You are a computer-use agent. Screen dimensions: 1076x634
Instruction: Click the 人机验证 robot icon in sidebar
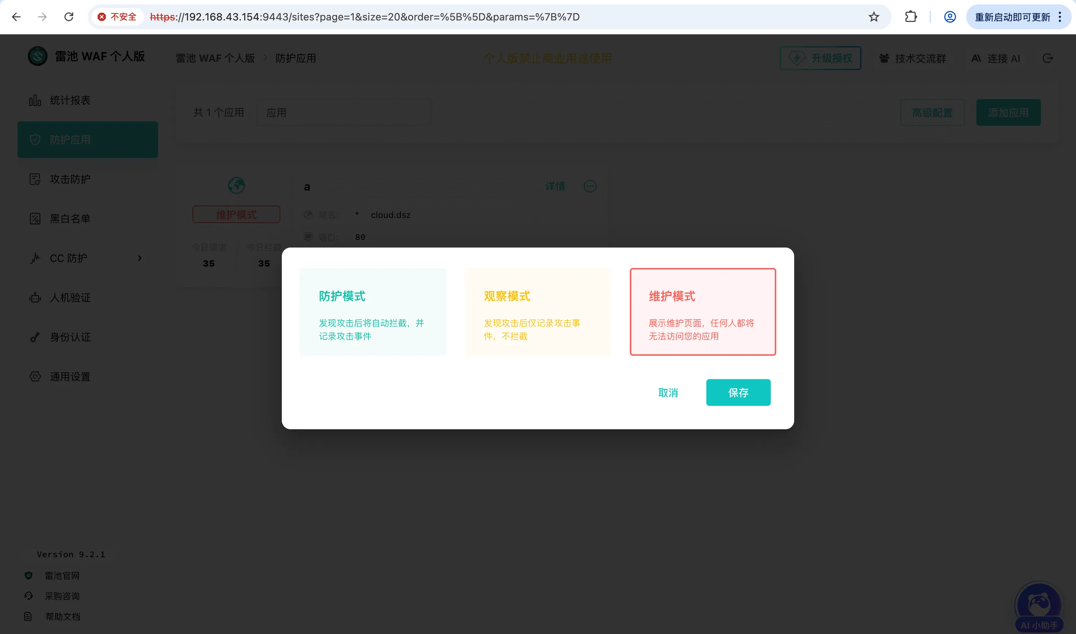click(x=35, y=298)
